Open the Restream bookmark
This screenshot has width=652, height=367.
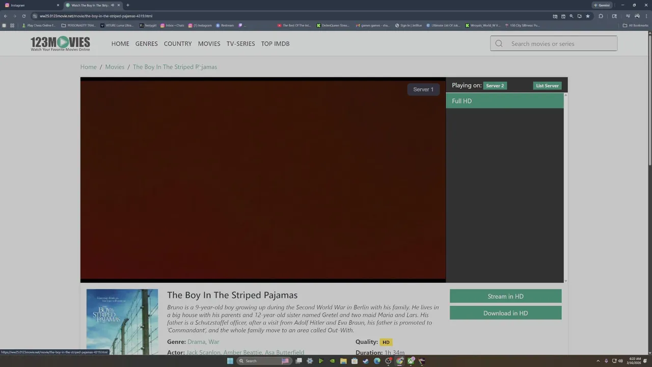coord(225,25)
